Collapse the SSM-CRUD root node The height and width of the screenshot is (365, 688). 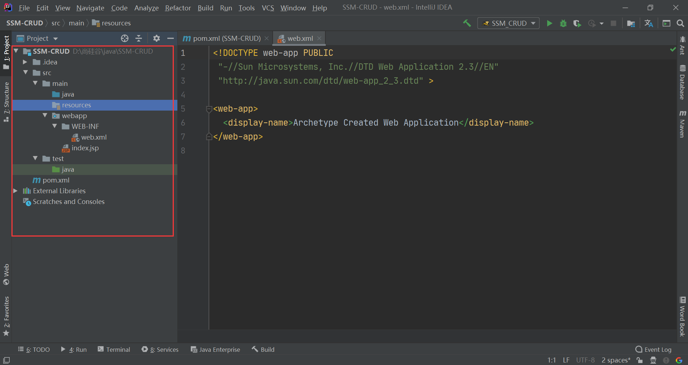pyautogui.click(x=16, y=51)
